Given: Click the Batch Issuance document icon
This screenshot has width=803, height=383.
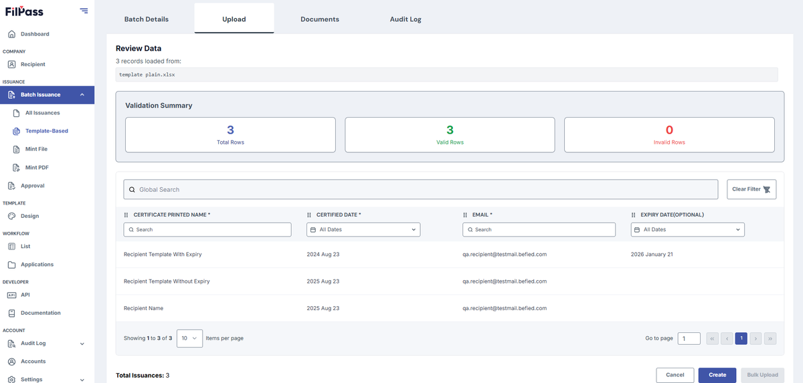Looking at the screenshot, I should point(11,95).
